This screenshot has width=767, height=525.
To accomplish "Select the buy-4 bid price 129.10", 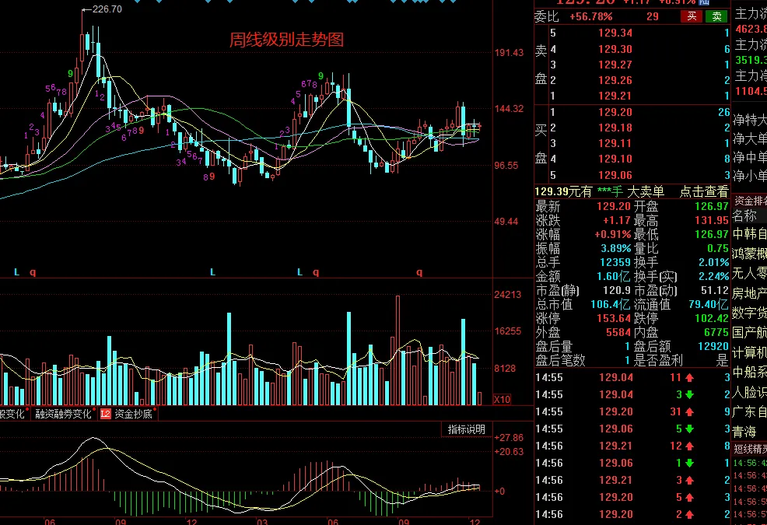I will pos(615,159).
